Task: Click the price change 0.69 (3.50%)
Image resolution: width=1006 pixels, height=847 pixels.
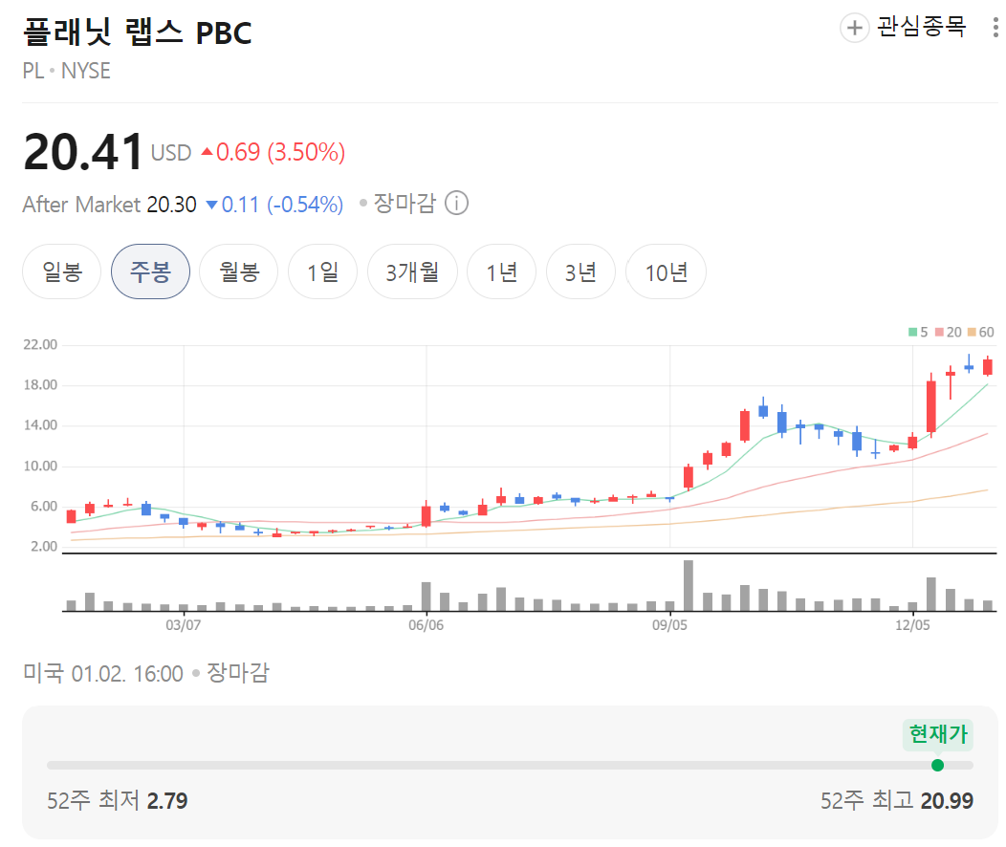Action: (273, 153)
